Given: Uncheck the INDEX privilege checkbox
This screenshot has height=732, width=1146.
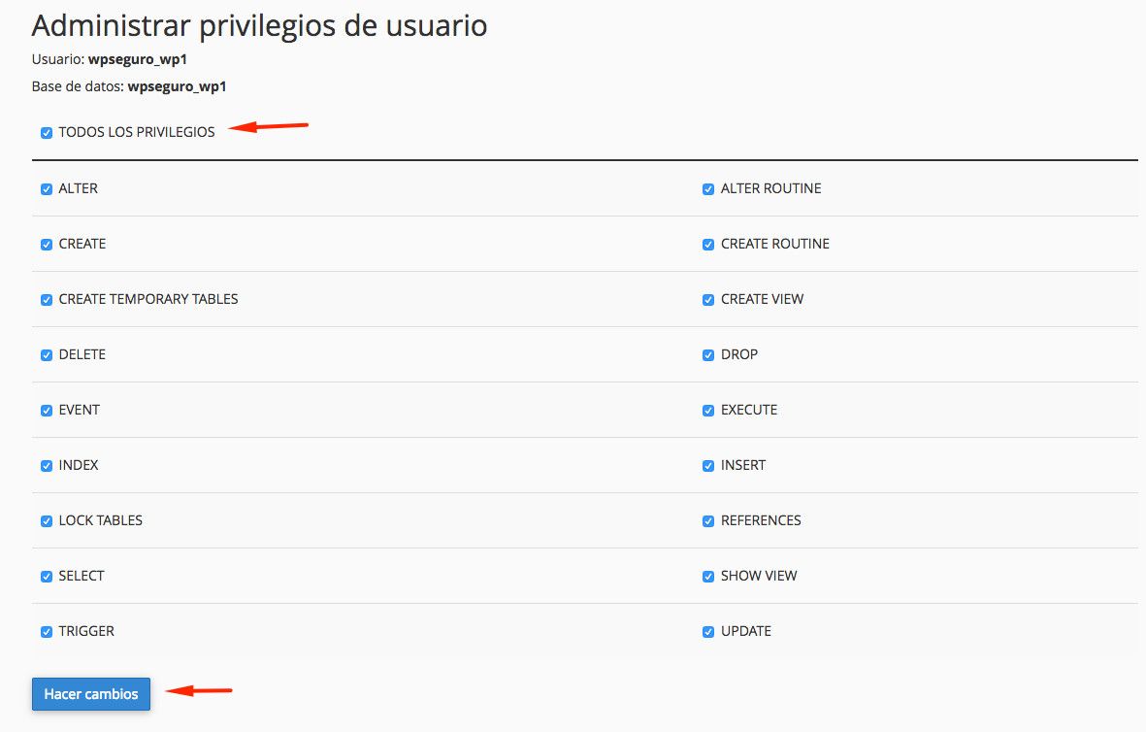Looking at the screenshot, I should 47,466.
